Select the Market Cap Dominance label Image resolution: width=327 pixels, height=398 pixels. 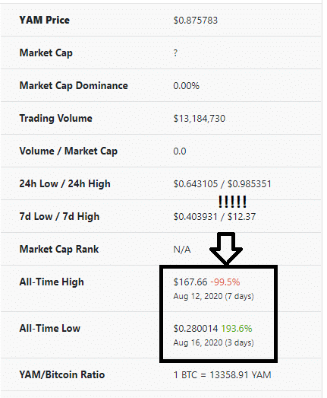[x=74, y=85]
